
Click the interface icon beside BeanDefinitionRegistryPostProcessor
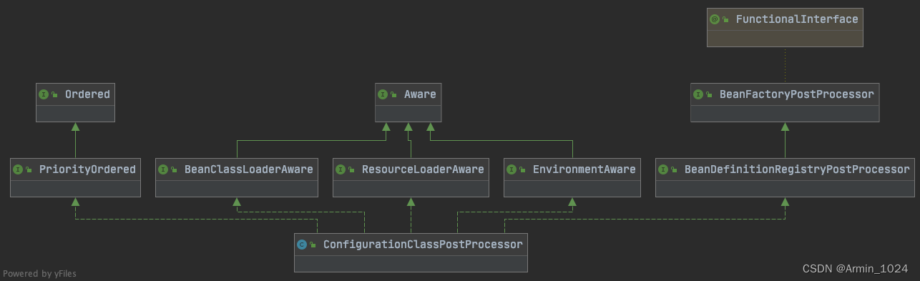coord(662,169)
